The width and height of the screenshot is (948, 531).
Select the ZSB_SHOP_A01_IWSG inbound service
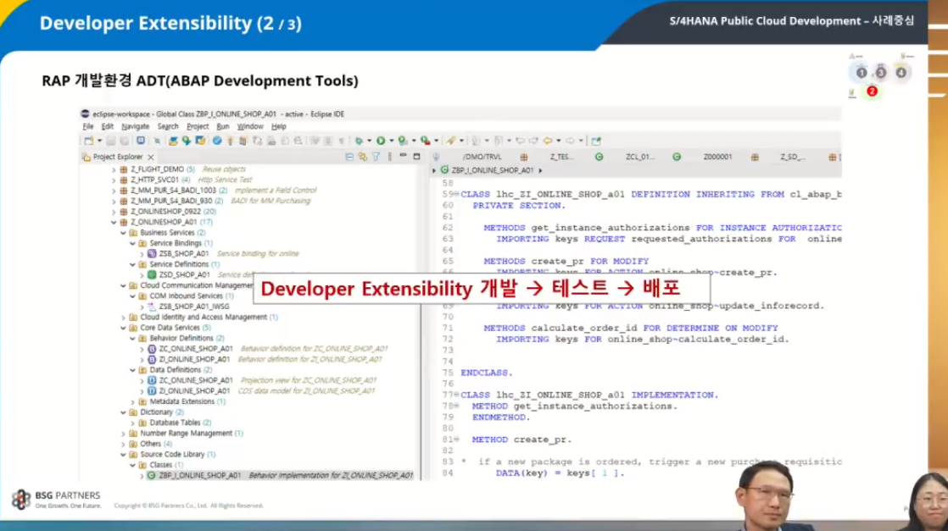coord(193,307)
